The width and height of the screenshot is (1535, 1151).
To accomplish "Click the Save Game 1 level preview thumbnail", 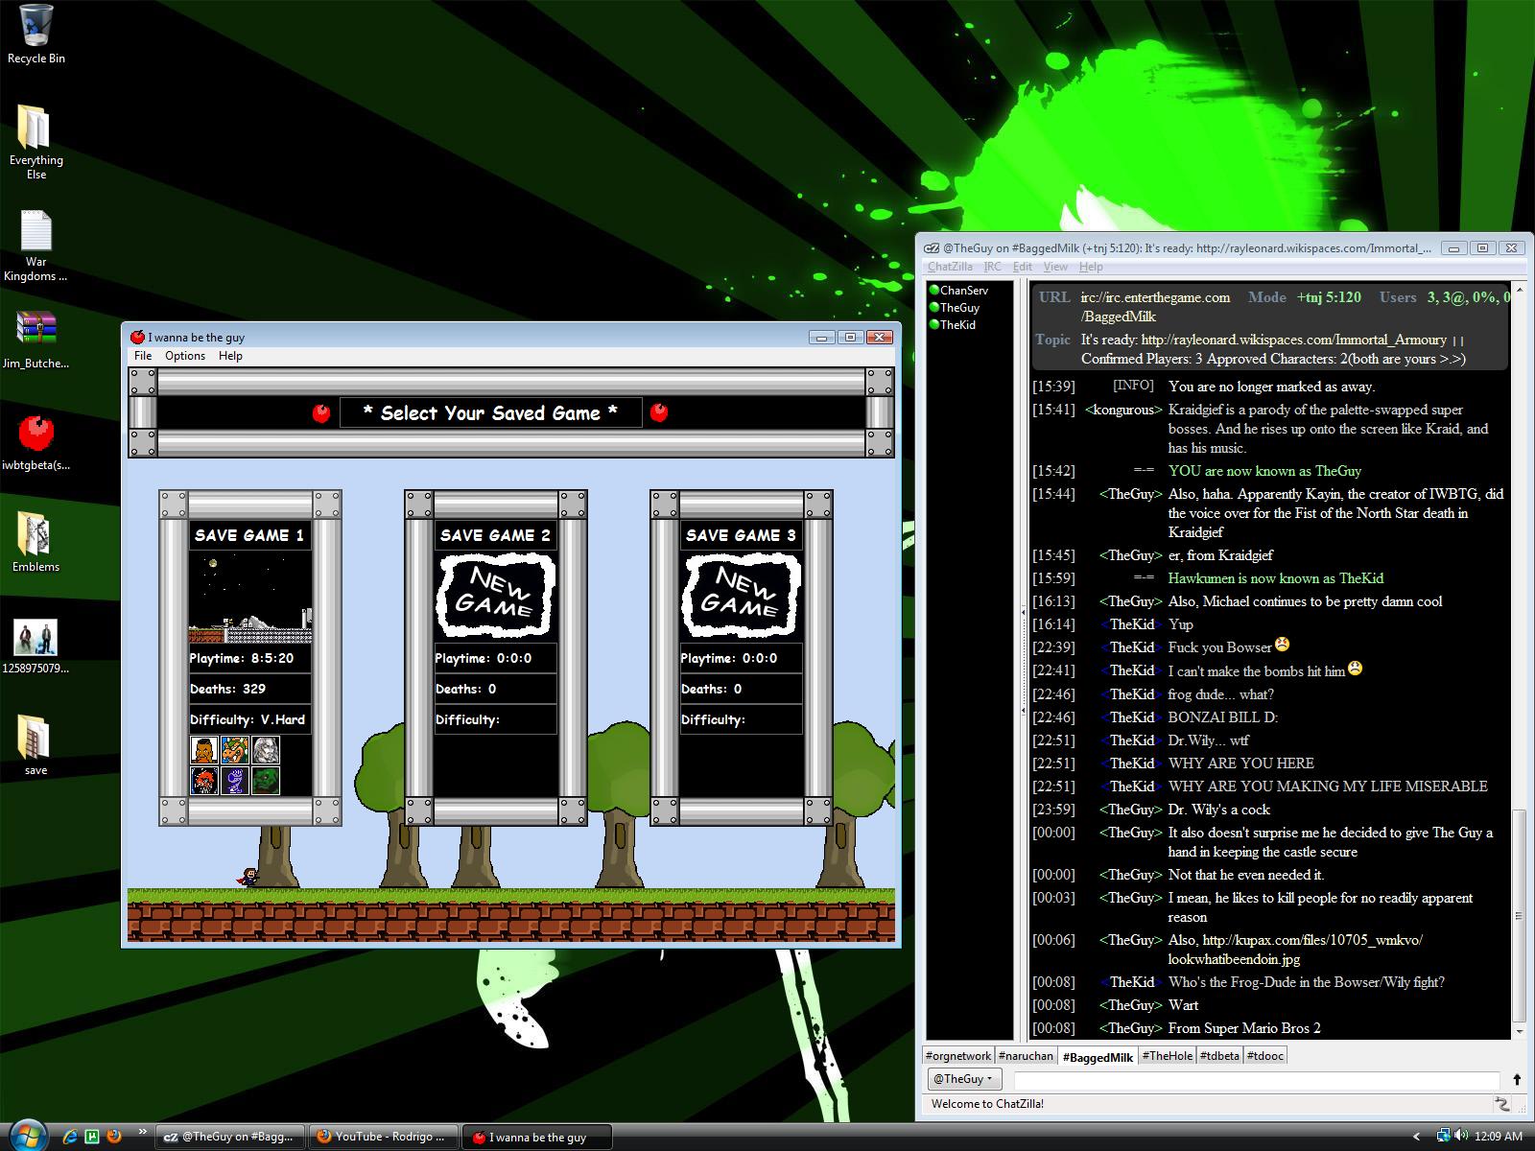I will [250, 596].
